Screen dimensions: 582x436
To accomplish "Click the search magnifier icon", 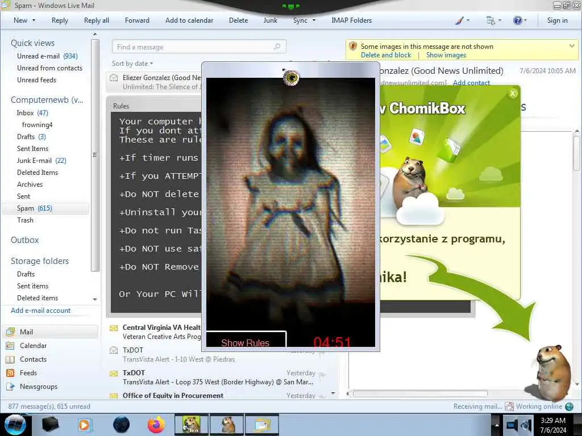I will click(277, 47).
